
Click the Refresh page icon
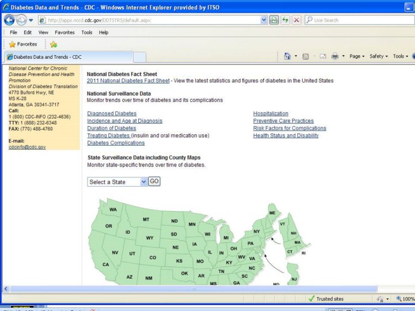[285, 20]
